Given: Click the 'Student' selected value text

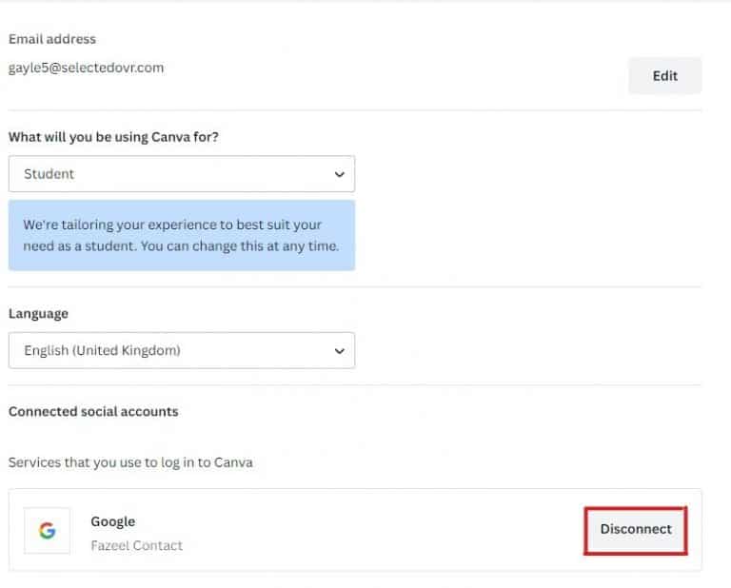Looking at the screenshot, I should [49, 174].
